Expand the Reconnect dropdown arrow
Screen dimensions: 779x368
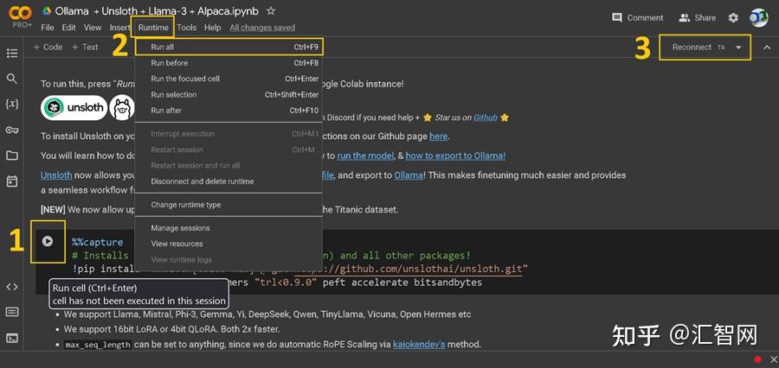(x=739, y=48)
